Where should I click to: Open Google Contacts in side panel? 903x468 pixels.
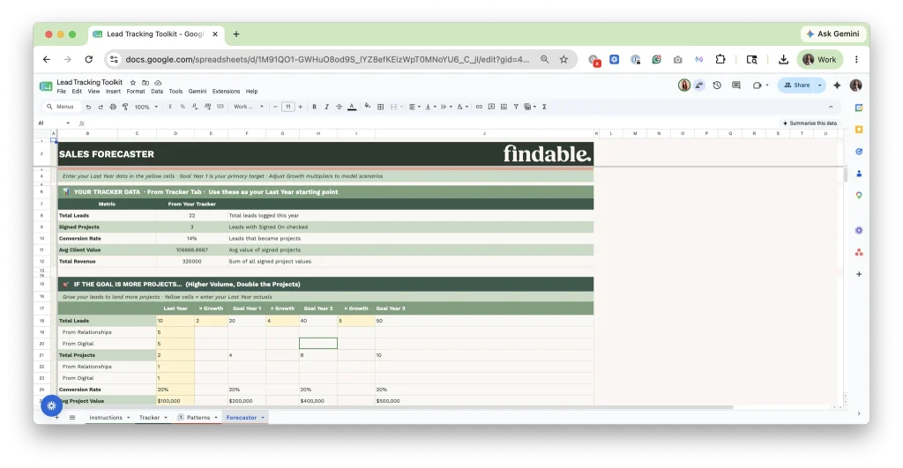859,174
